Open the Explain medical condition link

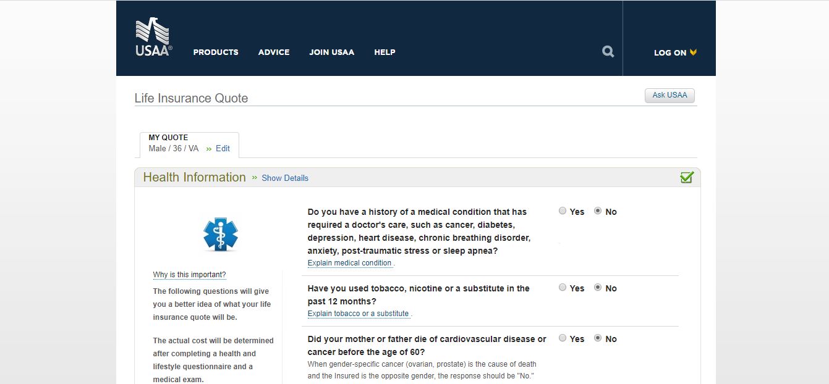point(349,262)
